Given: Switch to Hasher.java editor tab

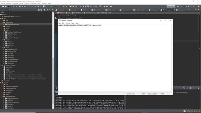Looking at the screenshot, I should click(153, 10).
